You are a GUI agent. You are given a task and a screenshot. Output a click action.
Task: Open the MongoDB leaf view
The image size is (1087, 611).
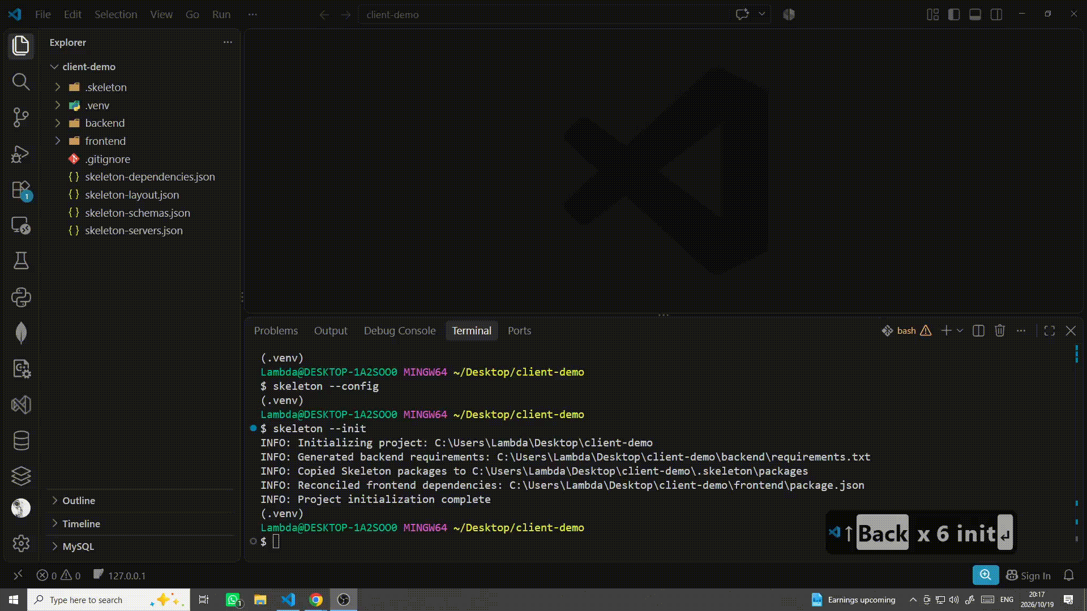coord(21,333)
